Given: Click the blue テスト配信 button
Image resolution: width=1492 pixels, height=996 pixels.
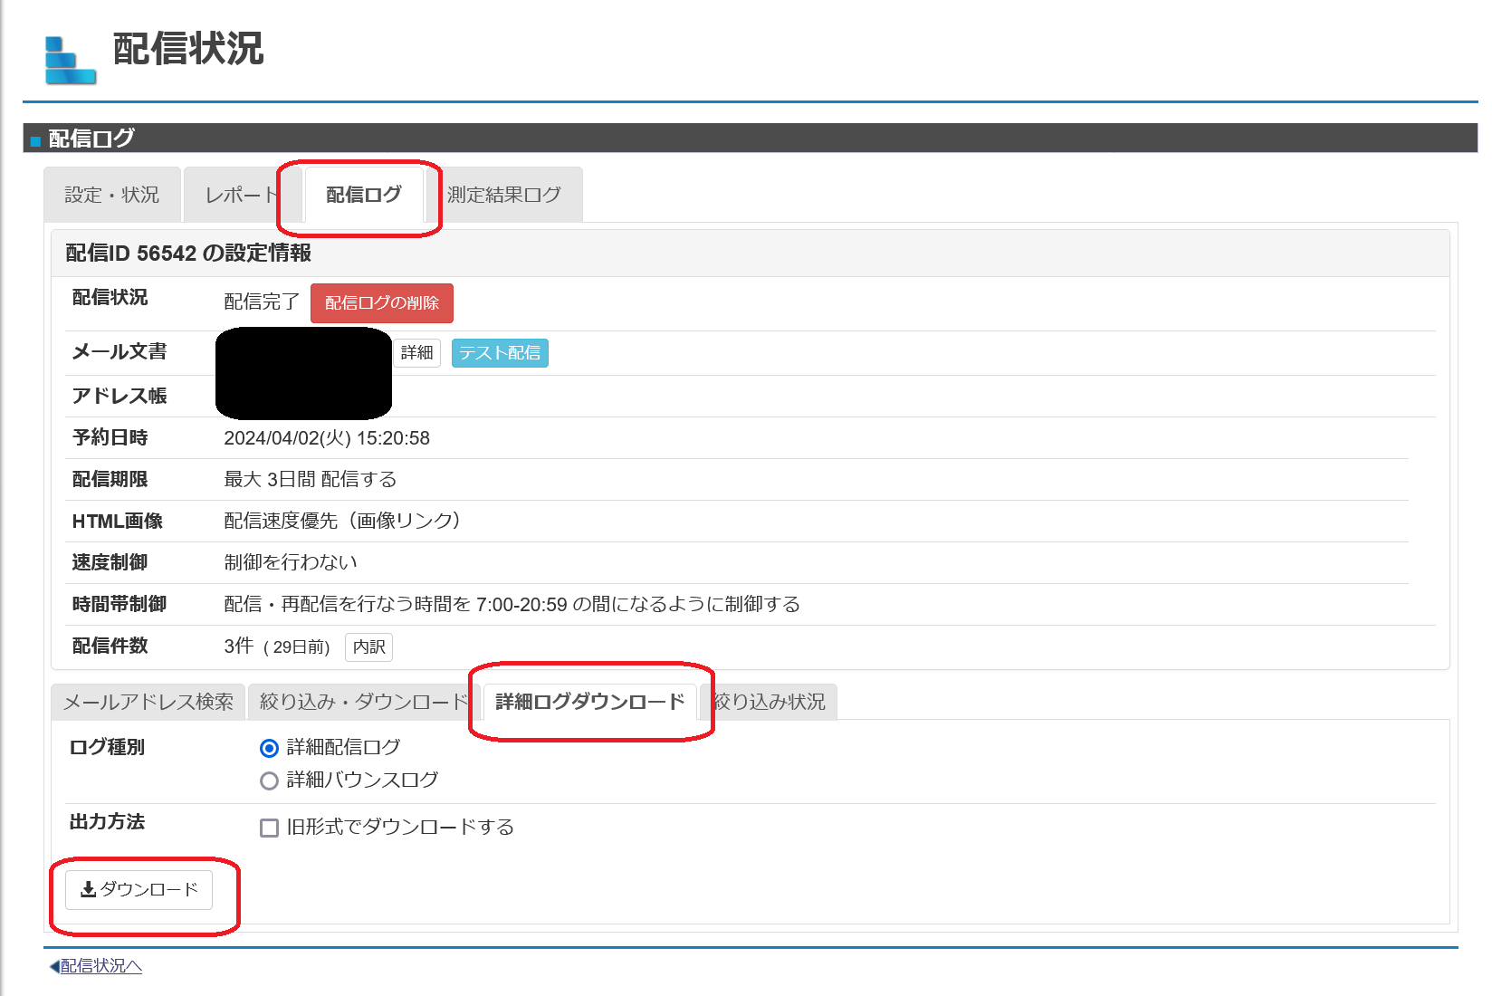Looking at the screenshot, I should [x=499, y=353].
